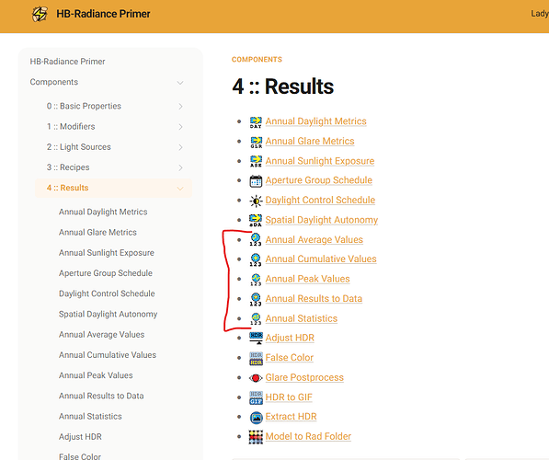Click the Adjust HDR monitor icon
Screen dimensions: 549x460
click(x=256, y=338)
